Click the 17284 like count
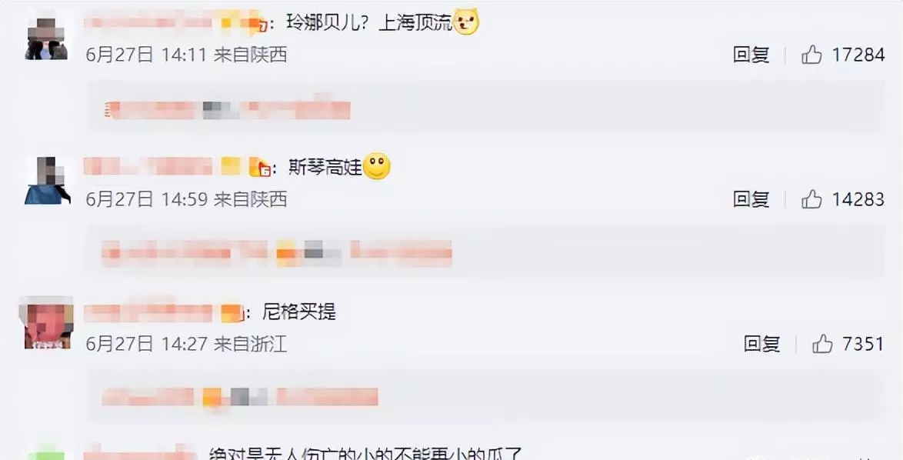Viewport: 903px width, 460px height. [x=858, y=55]
